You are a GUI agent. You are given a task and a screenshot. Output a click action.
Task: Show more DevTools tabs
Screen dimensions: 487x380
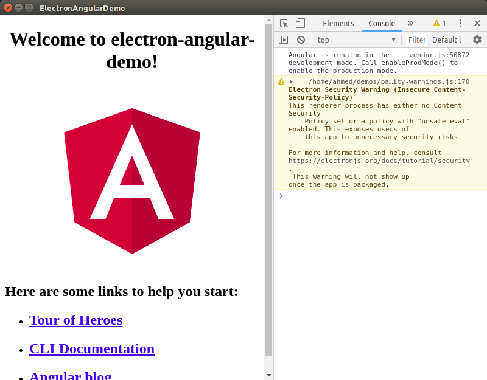pyautogui.click(x=410, y=24)
